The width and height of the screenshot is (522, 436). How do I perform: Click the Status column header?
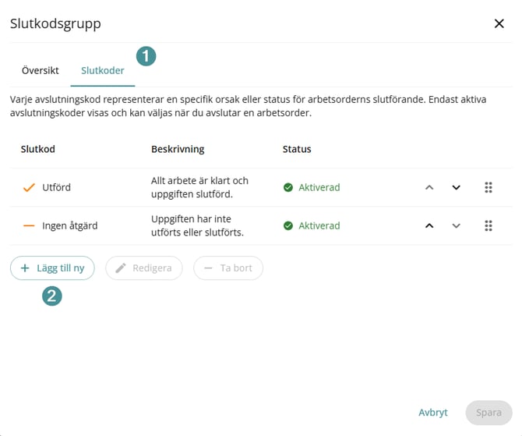(297, 149)
